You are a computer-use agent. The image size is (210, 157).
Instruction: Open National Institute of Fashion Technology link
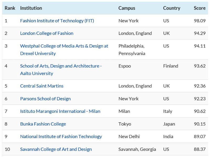point(61,137)
